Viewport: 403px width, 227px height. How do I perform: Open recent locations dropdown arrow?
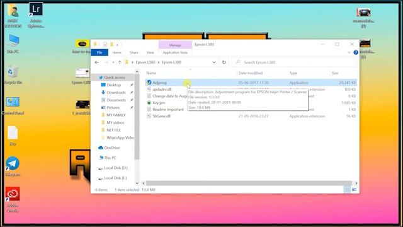113,62
